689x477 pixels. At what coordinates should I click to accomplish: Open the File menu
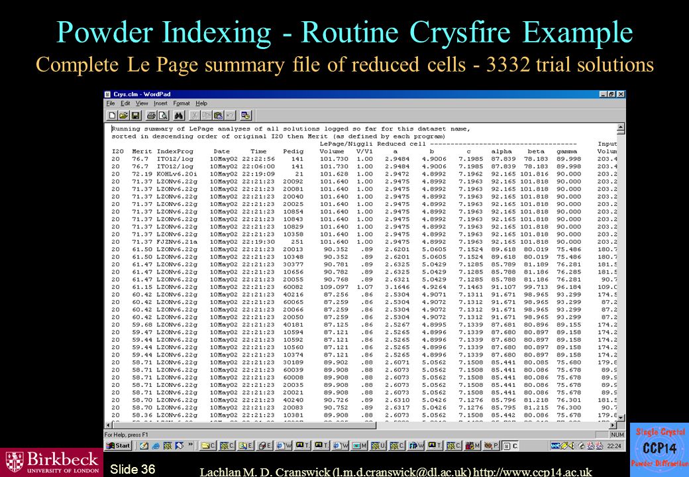[110, 103]
